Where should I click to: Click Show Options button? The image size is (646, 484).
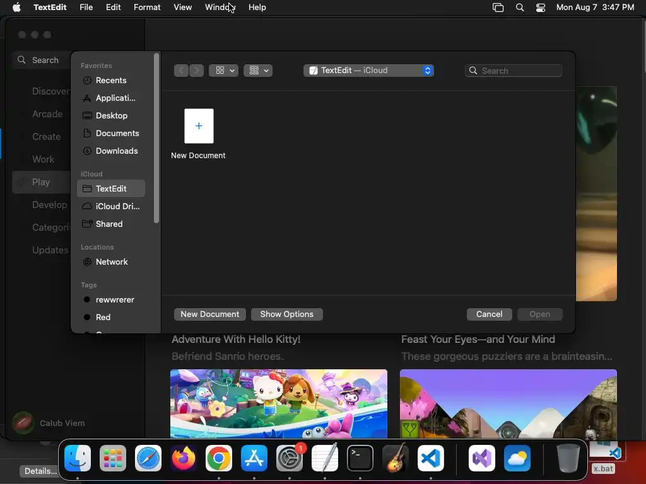tap(287, 314)
